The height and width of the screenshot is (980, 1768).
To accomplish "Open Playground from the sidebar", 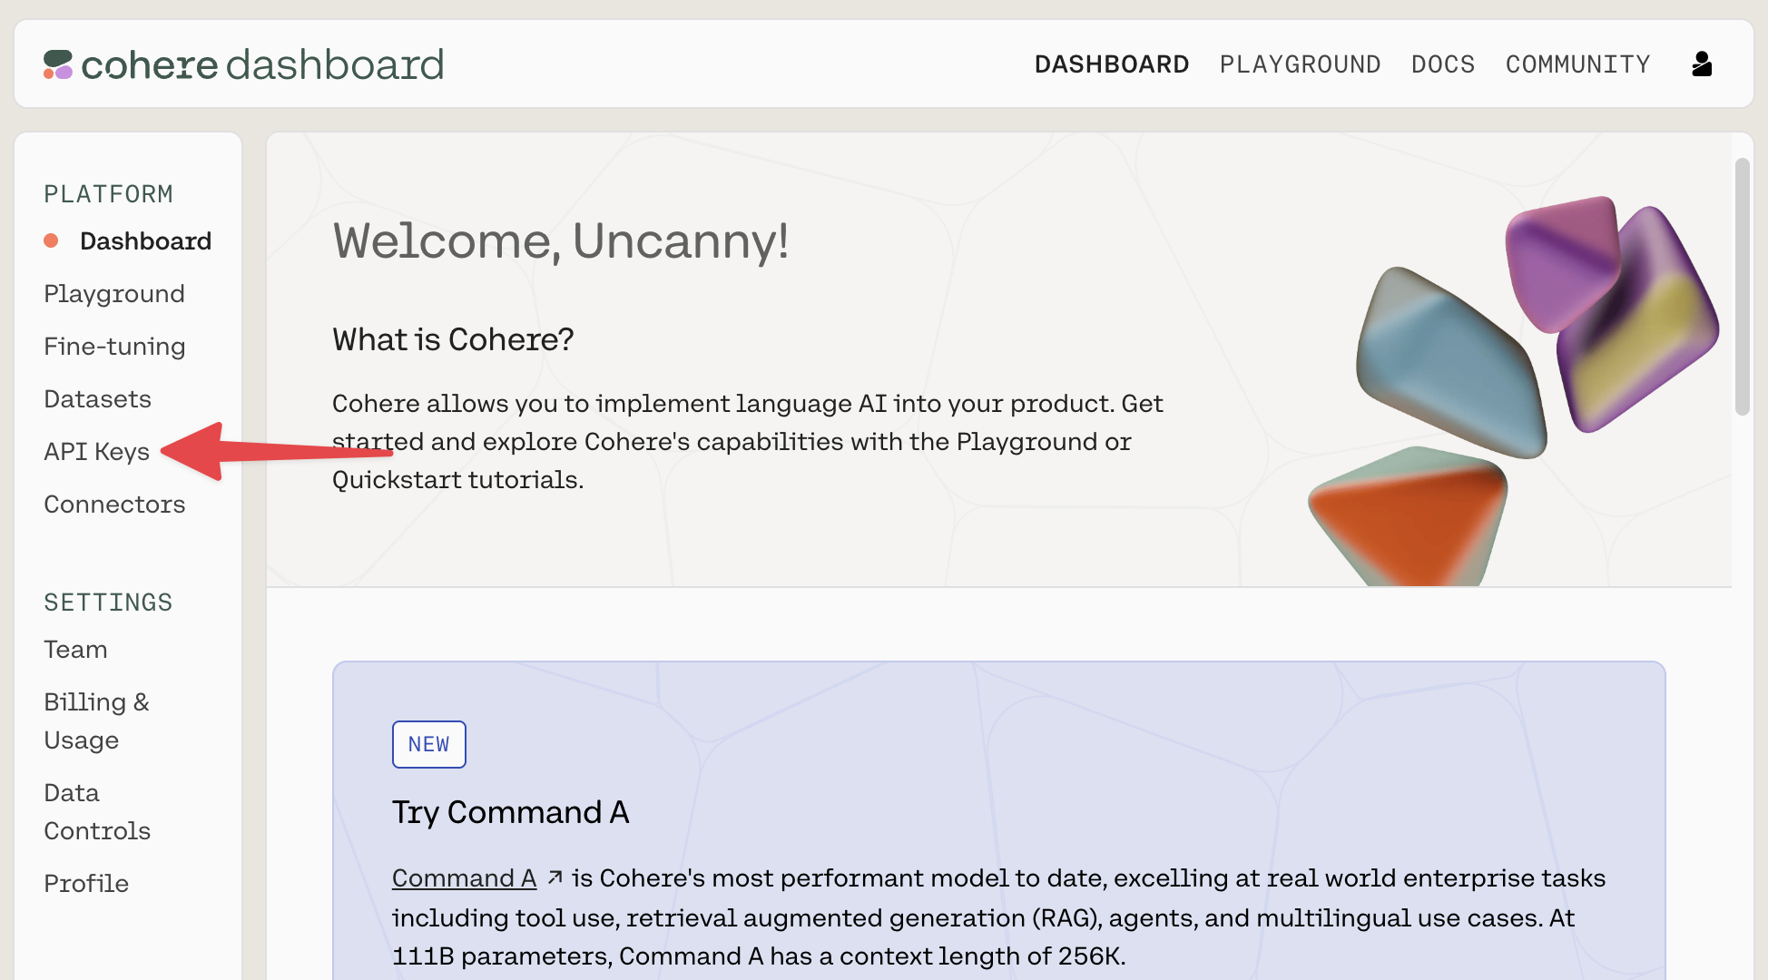I will (x=114, y=293).
